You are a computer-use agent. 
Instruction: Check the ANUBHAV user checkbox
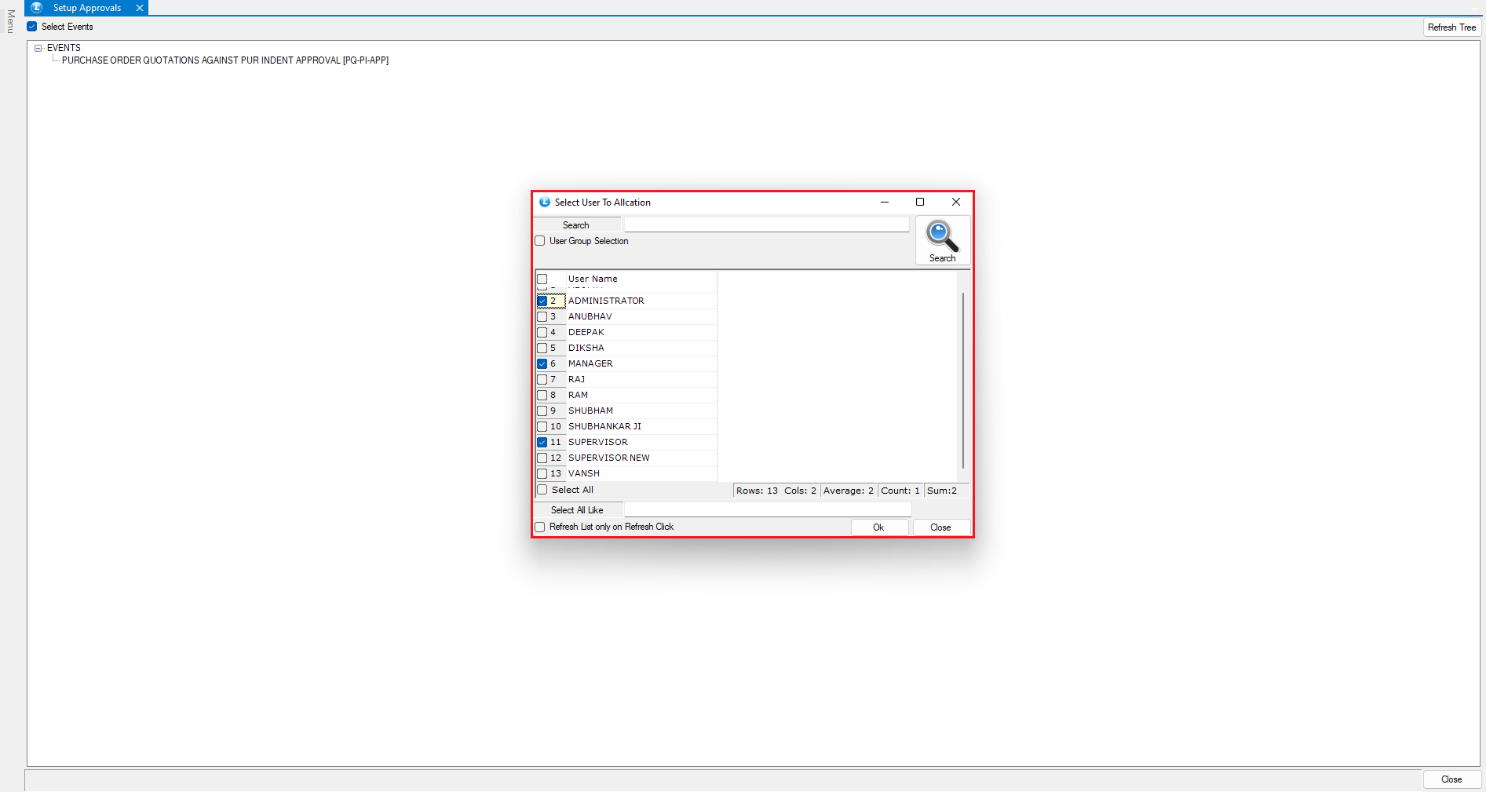[x=542, y=317]
